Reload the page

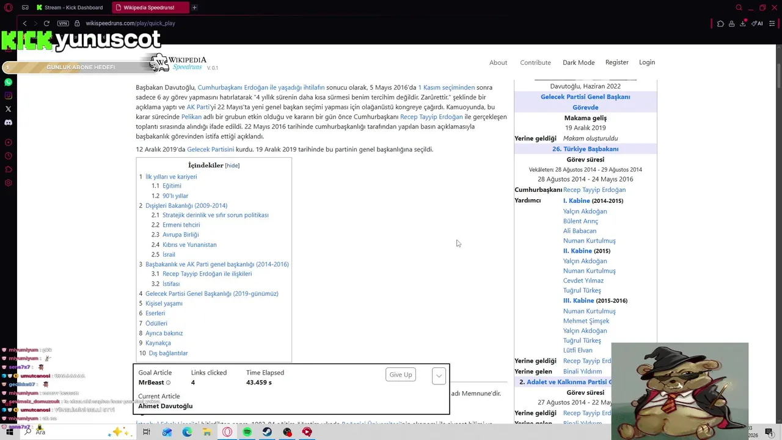click(x=46, y=23)
